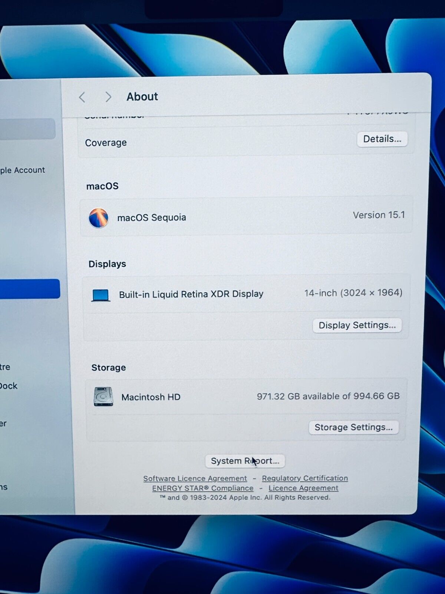This screenshot has height=594, width=445.
Task: Select Apple Account in the sidebar
Action: [22, 170]
